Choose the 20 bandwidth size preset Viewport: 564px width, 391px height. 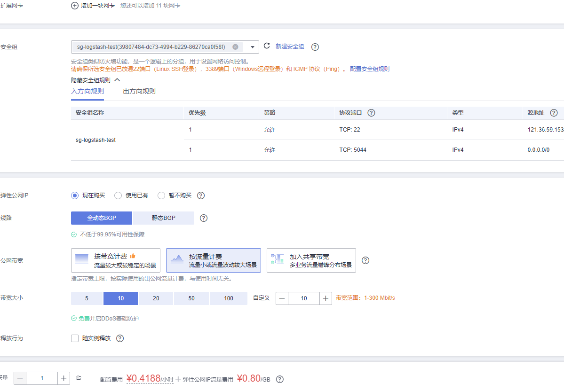coord(156,298)
